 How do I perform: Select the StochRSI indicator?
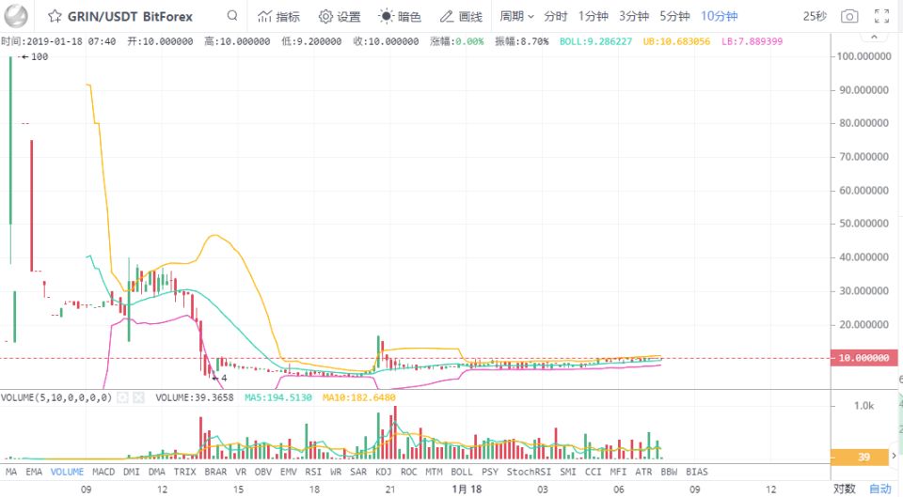click(x=529, y=472)
